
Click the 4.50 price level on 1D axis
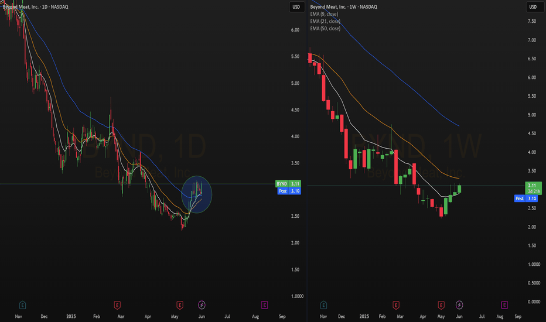coord(295,110)
